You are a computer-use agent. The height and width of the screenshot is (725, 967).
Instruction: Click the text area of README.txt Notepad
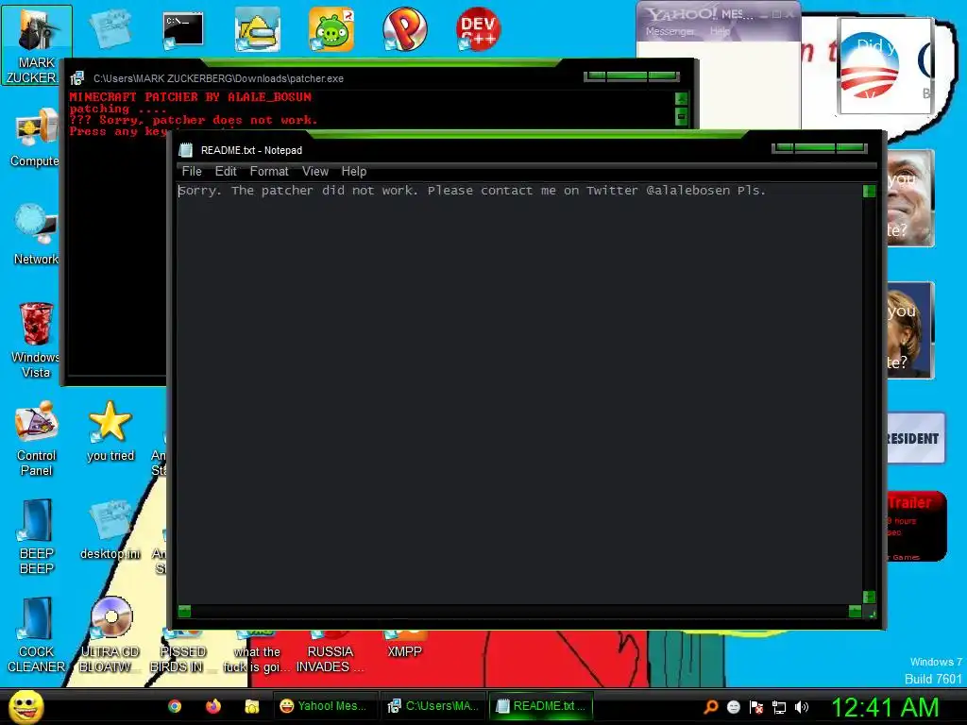click(x=519, y=394)
